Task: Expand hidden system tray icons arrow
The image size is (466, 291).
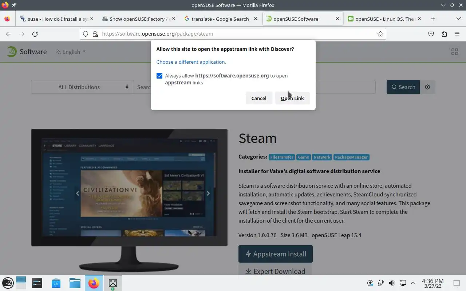Action: coord(413,283)
